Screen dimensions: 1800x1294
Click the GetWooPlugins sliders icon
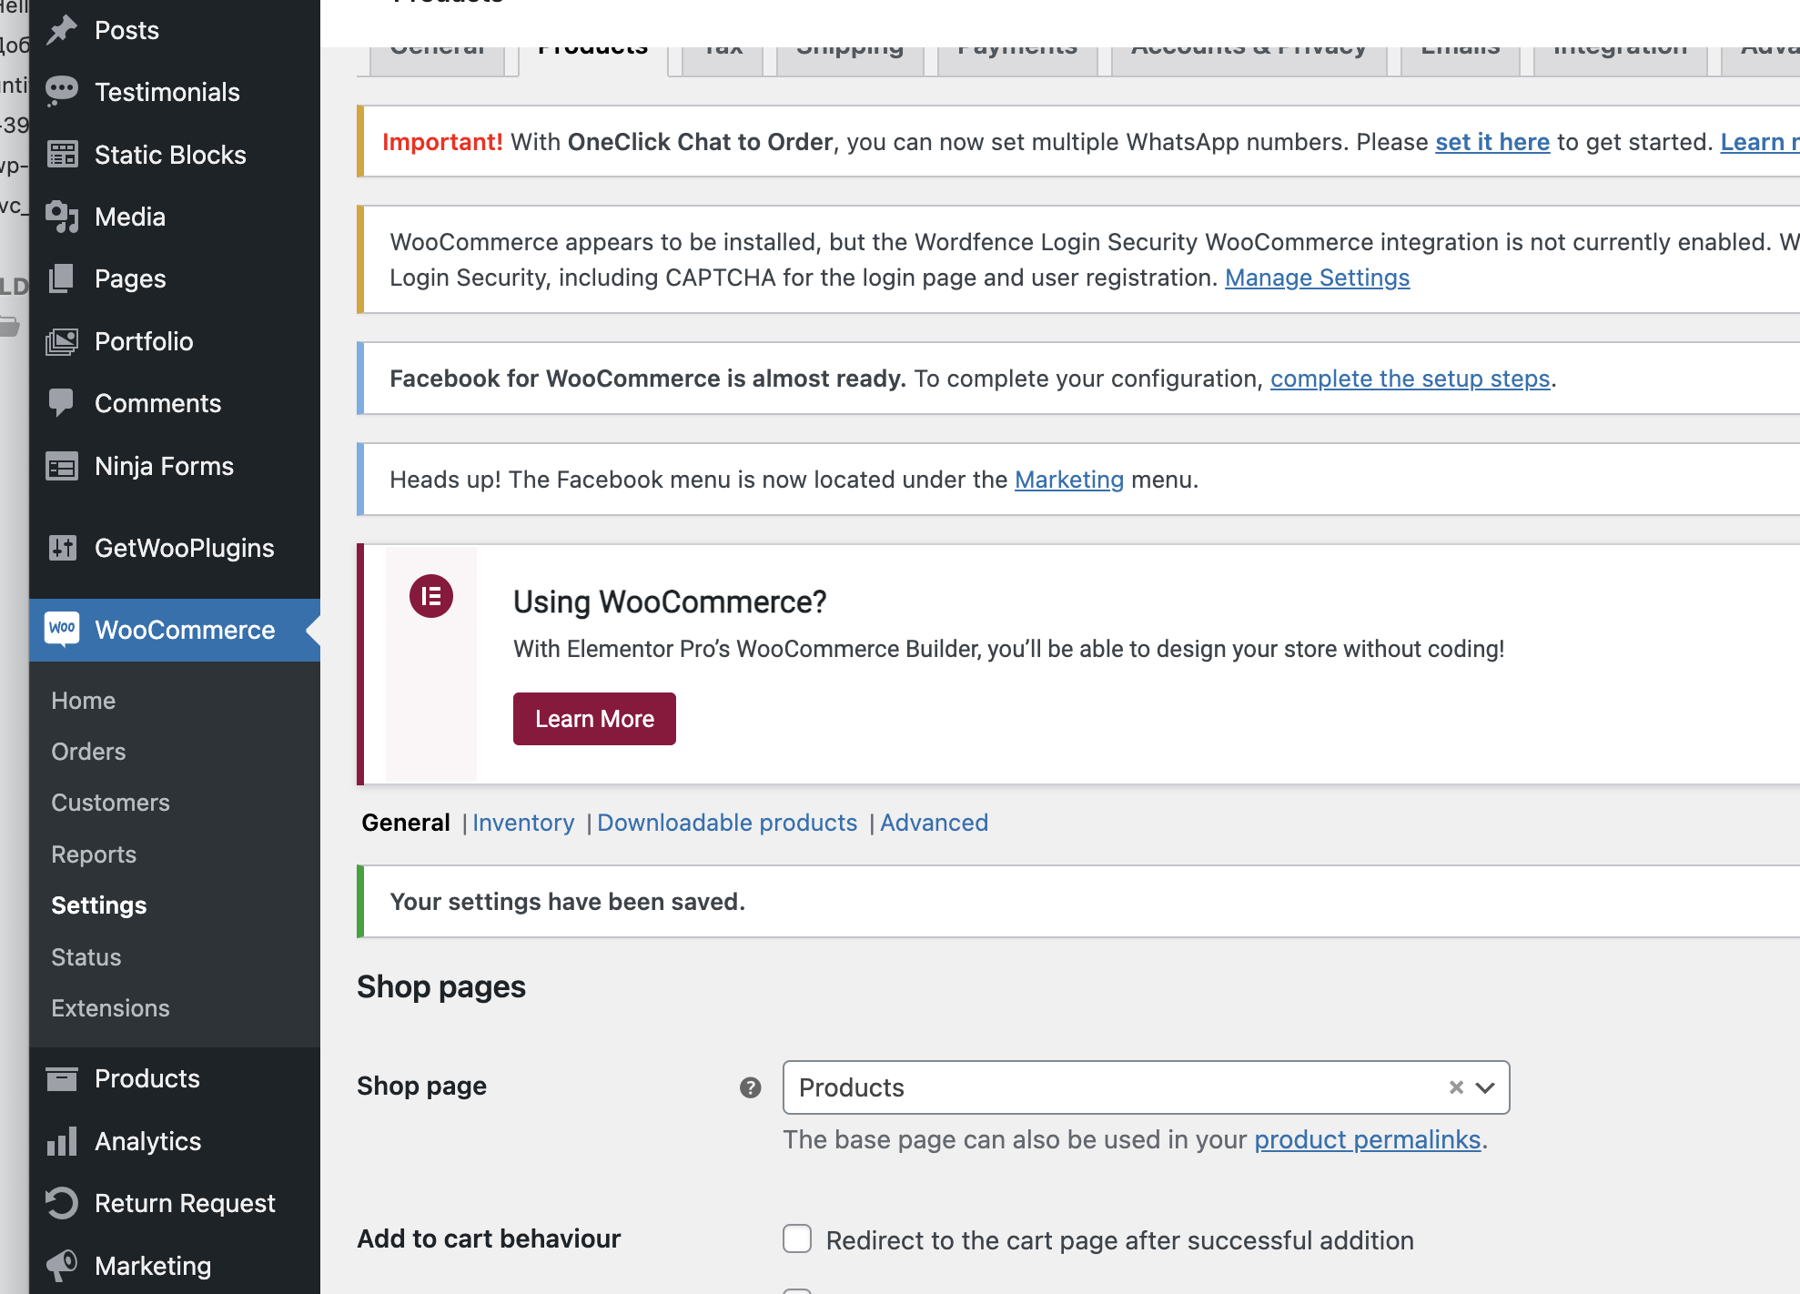pos(62,548)
